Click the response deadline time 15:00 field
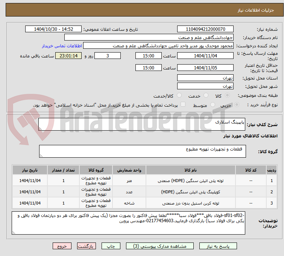The width and height of the screenshot is (284, 256). (149, 56)
